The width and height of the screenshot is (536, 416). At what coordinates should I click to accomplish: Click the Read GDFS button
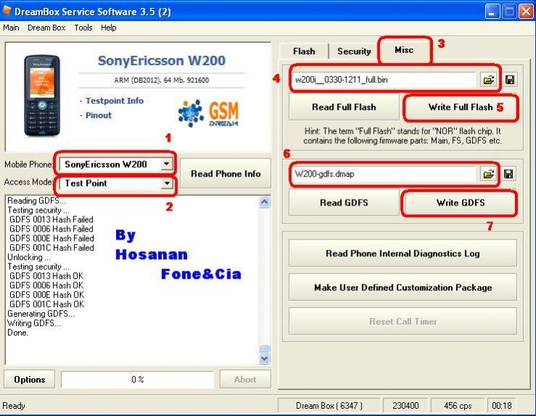pos(344,203)
